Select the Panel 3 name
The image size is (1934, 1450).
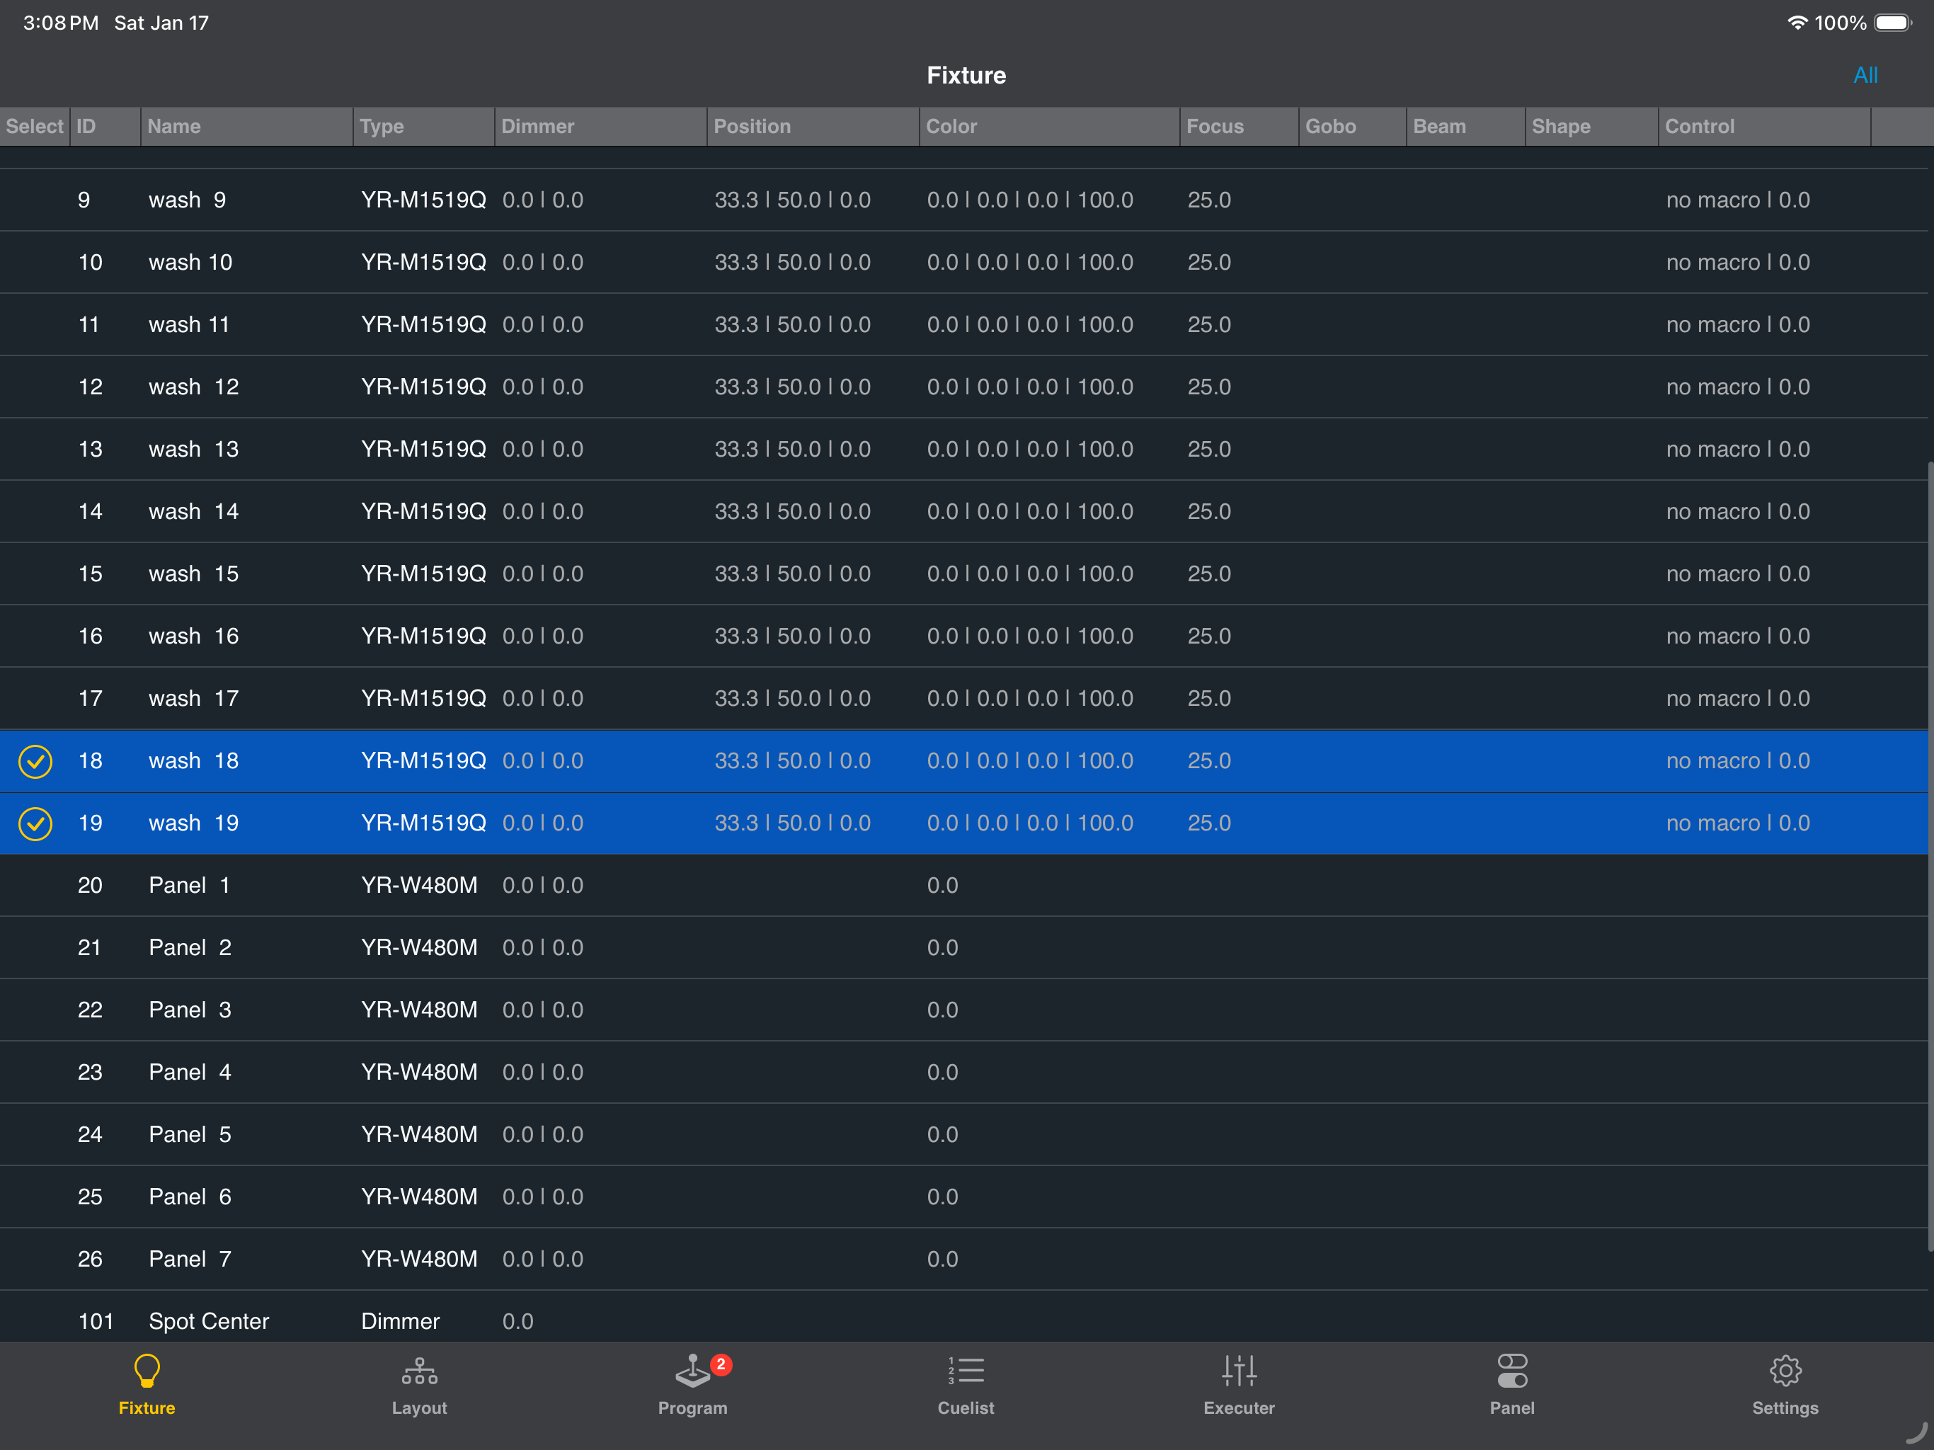pyautogui.click(x=190, y=1010)
